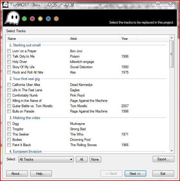Click artist Strong Bad

coord(78,129)
